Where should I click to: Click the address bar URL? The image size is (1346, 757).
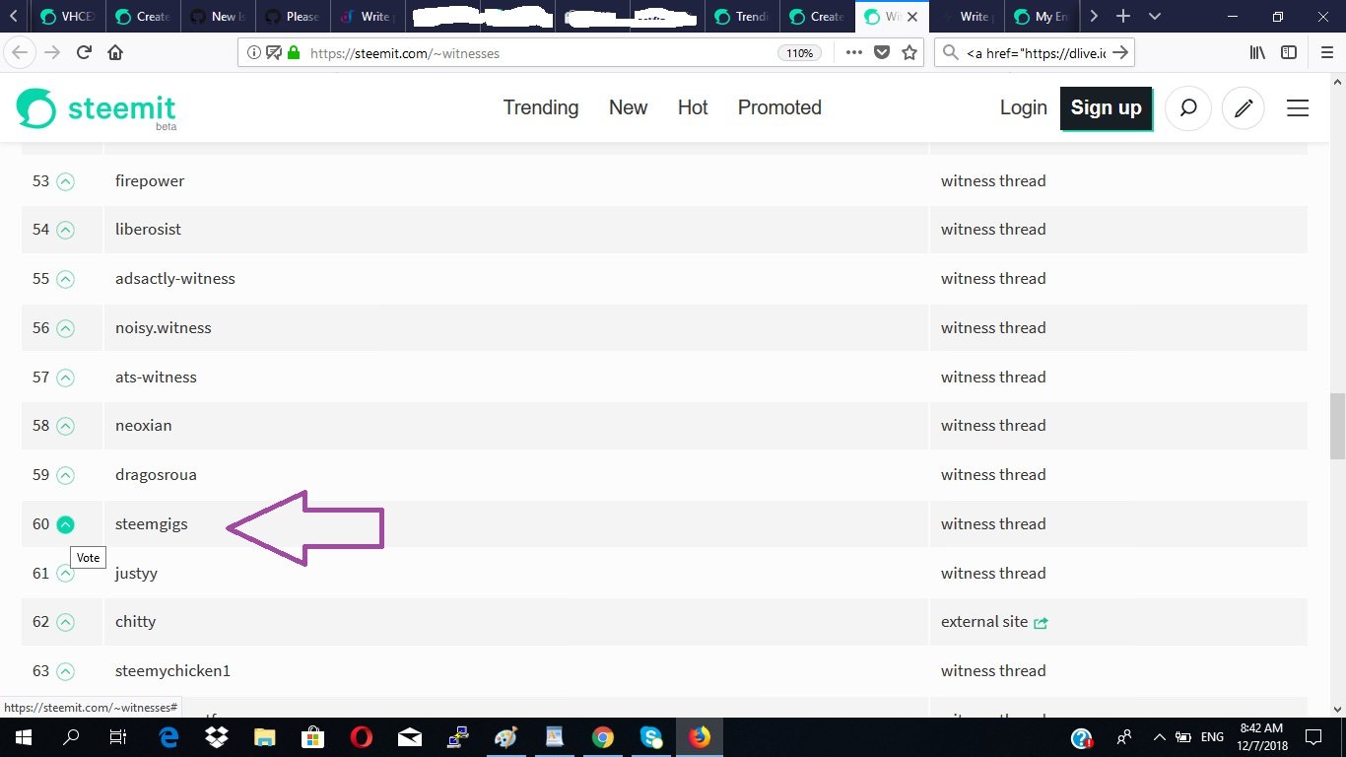point(405,53)
